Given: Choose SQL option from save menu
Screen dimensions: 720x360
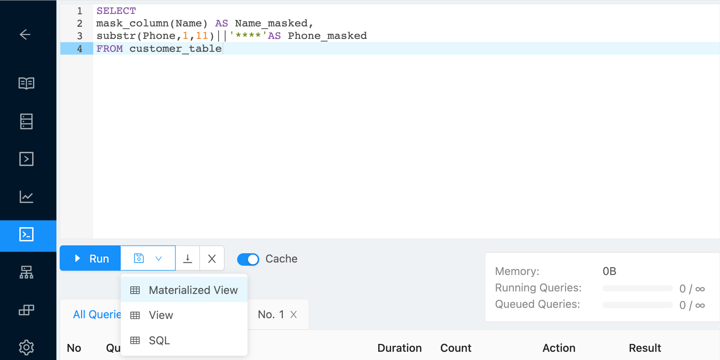Looking at the screenshot, I should (184, 340).
